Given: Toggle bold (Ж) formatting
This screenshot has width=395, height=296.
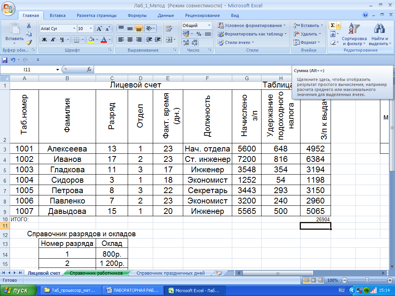Looking at the screenshot, I should coord(44,40).
